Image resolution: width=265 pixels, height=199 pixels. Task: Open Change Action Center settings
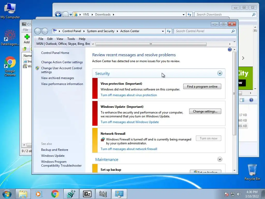pos(62,62)
